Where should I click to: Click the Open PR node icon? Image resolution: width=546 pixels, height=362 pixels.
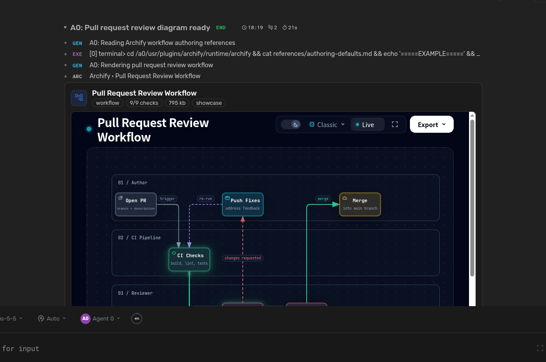[120, 198]
